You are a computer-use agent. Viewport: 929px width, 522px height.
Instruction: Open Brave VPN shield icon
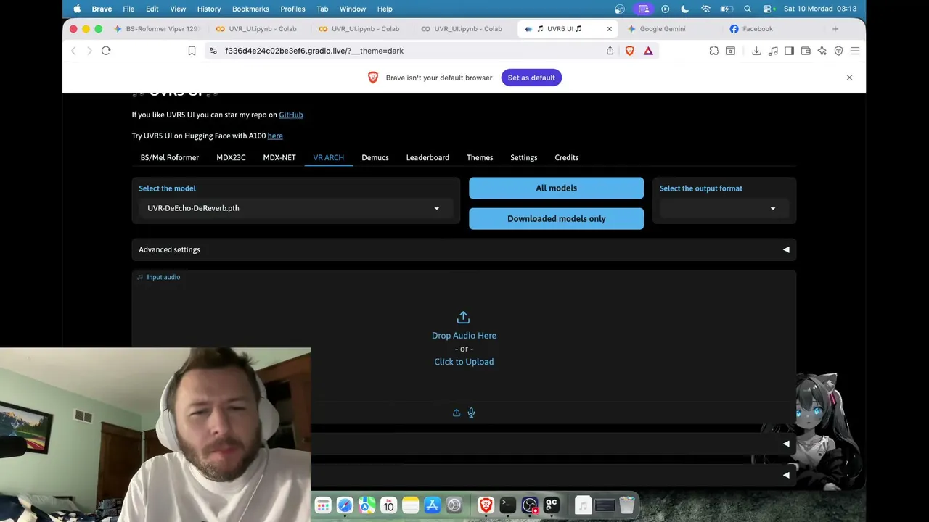(x=838, y=51)
